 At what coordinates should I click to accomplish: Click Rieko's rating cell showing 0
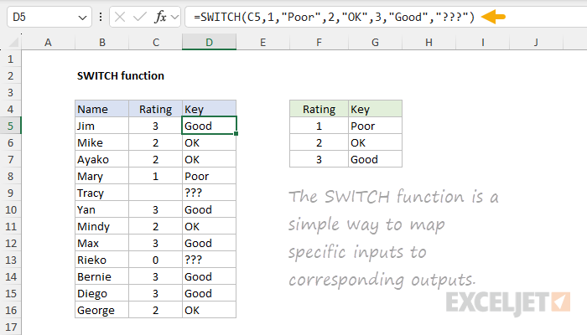pos(156,260)
